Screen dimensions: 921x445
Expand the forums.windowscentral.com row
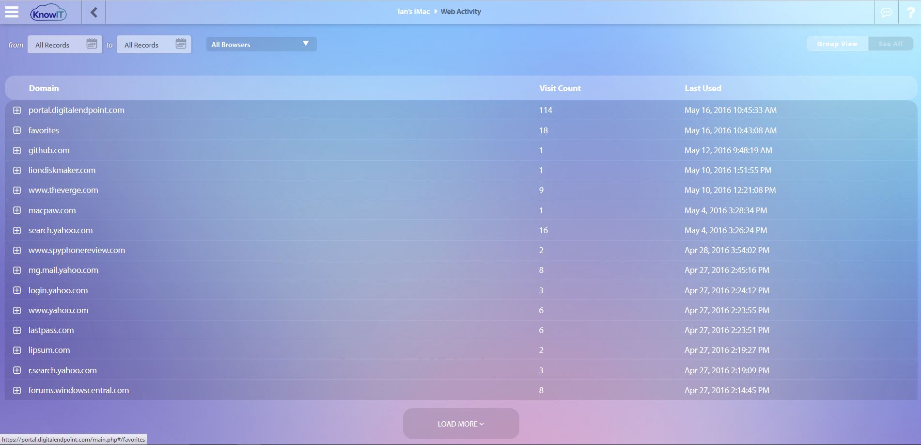(17, 390)
